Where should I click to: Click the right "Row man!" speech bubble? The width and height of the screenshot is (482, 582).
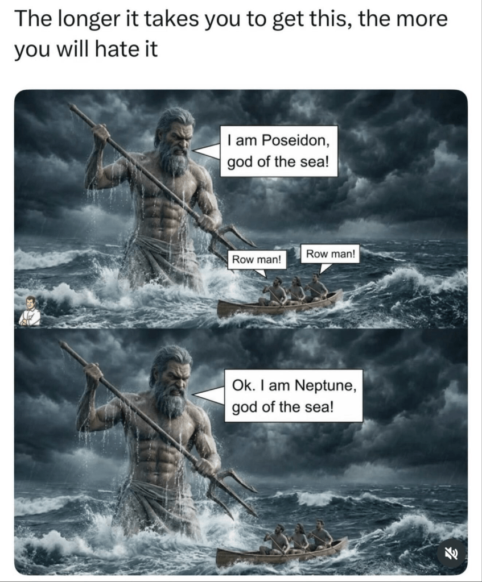click(x=331, y=254)
